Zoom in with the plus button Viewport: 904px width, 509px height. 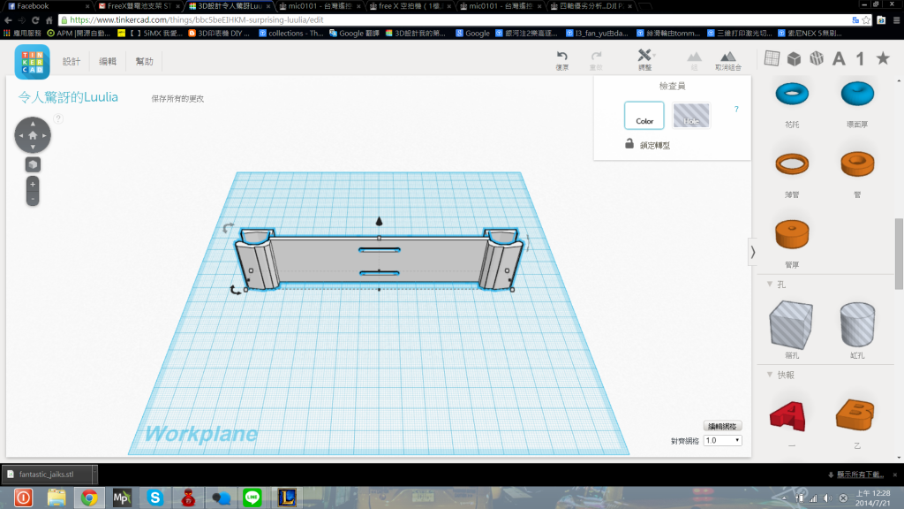pos(33,184)
